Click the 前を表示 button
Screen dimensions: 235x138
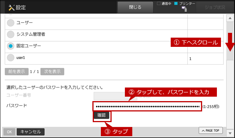(x=17, y=72)
